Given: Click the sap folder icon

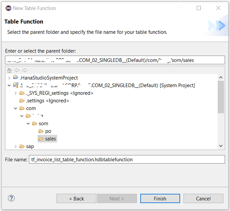Looking at the screenshot, I should coord(22,146).
